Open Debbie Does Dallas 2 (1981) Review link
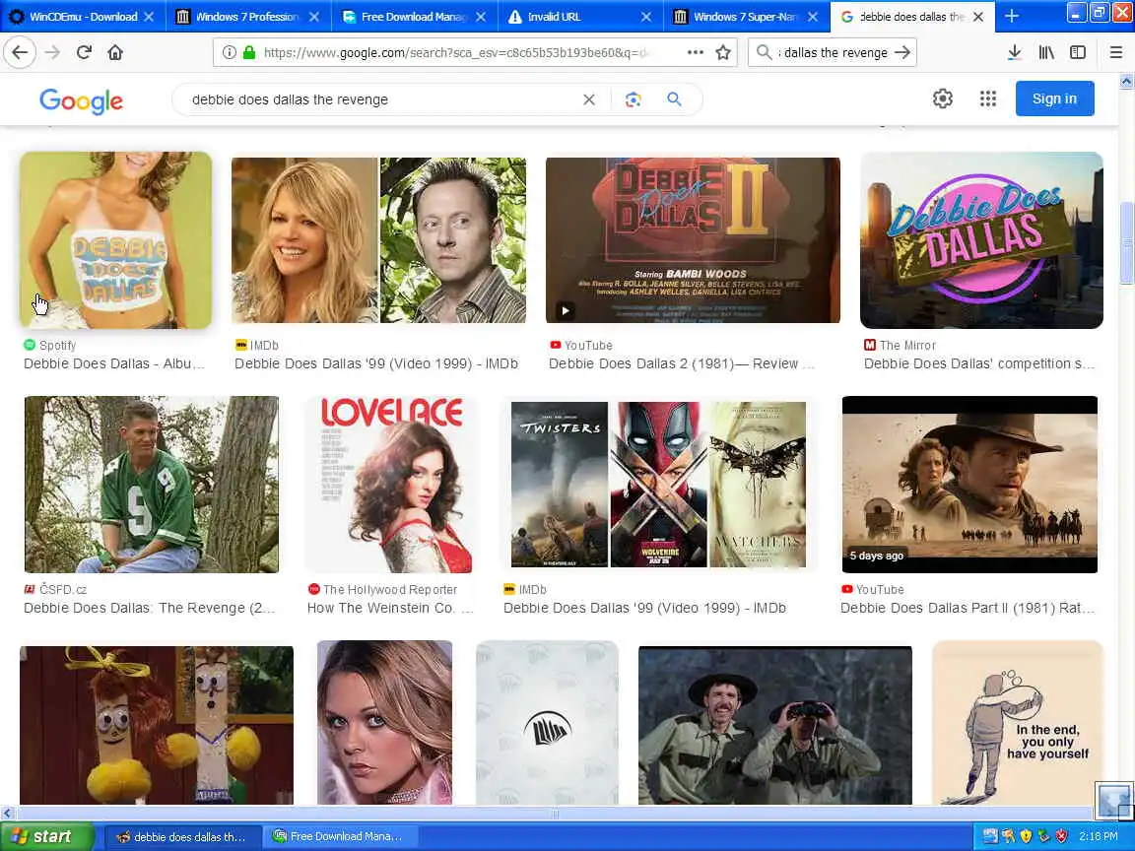1135x851 pixels. pos(681,364)
